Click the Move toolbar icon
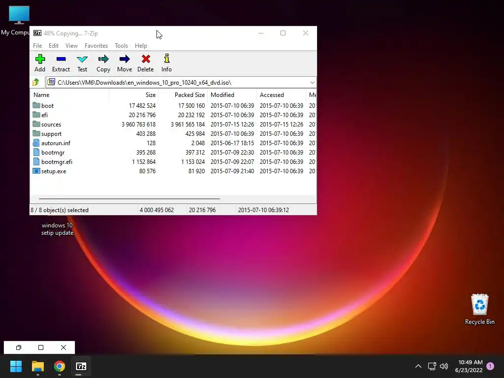504x378 pixels. (125, 59)
